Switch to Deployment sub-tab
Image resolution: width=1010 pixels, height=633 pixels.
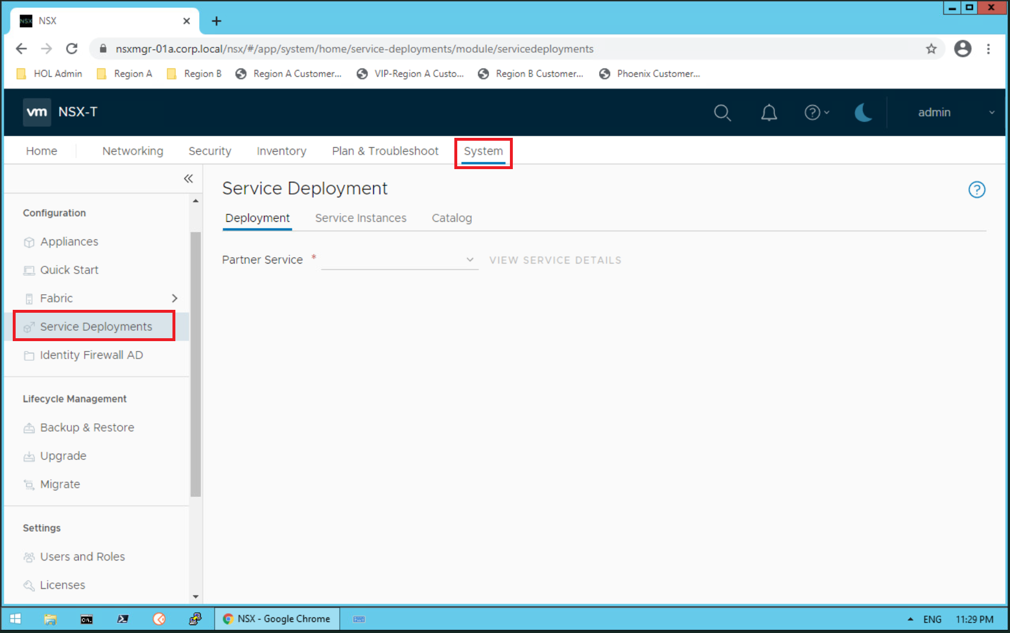(258, 218)
